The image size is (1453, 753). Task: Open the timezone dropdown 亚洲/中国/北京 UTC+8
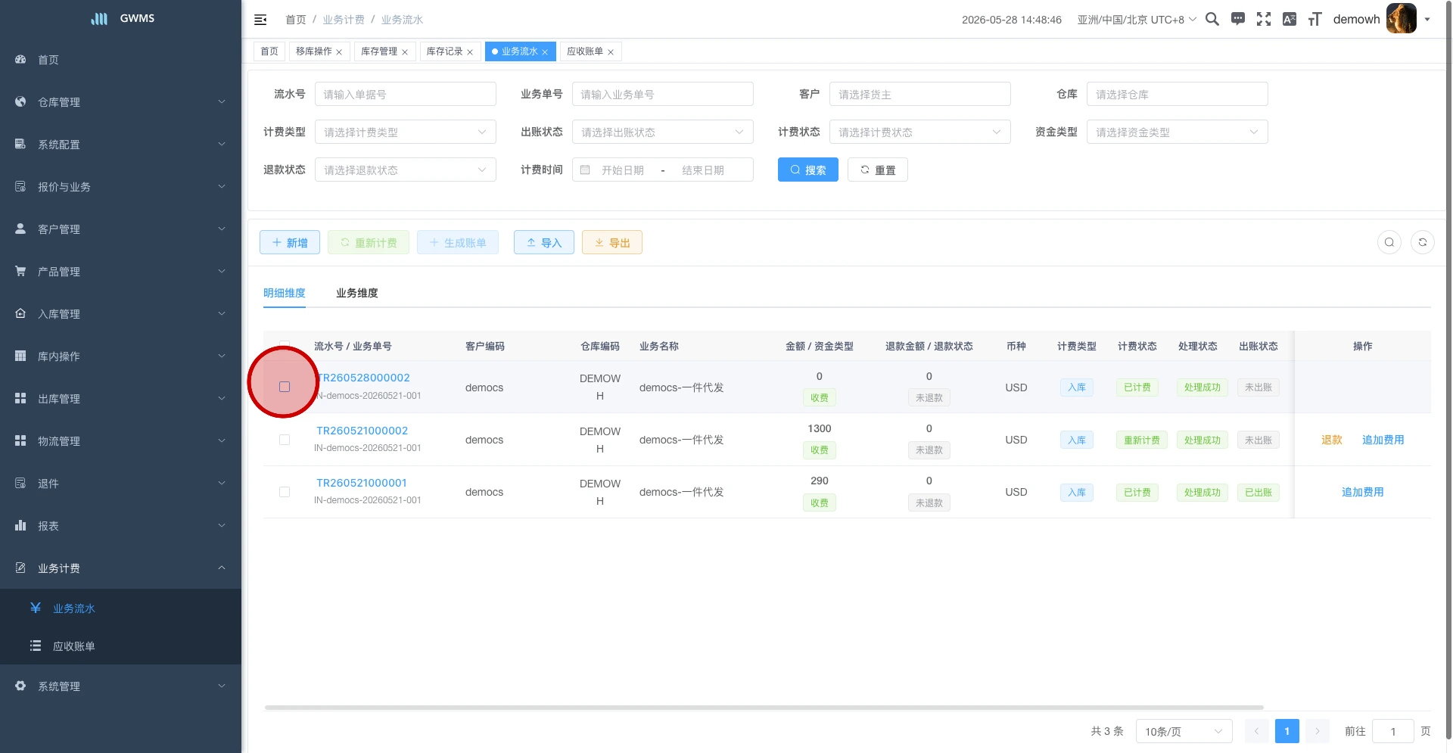[1137, 20]
